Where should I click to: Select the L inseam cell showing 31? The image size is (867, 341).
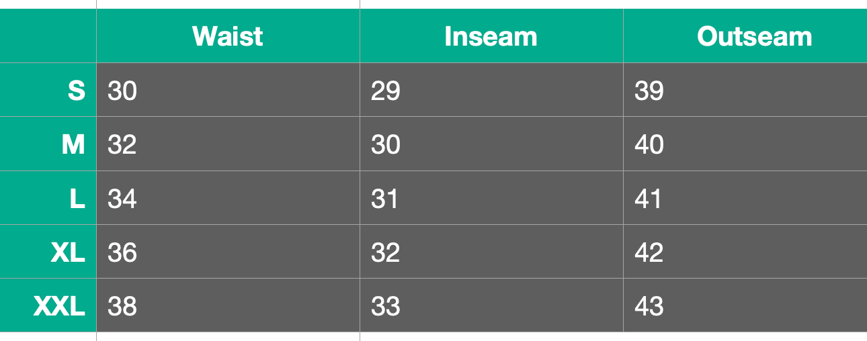click(491, 197)
